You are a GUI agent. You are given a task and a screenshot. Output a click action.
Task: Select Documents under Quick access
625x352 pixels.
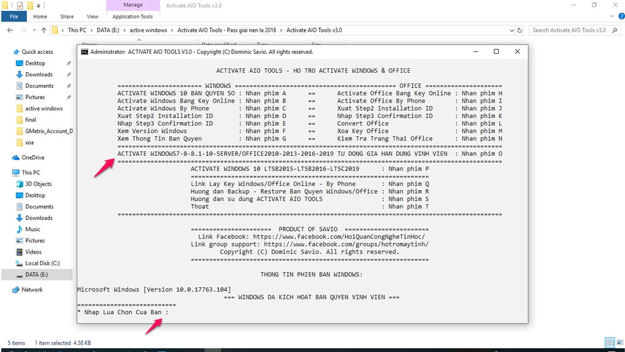39,86
